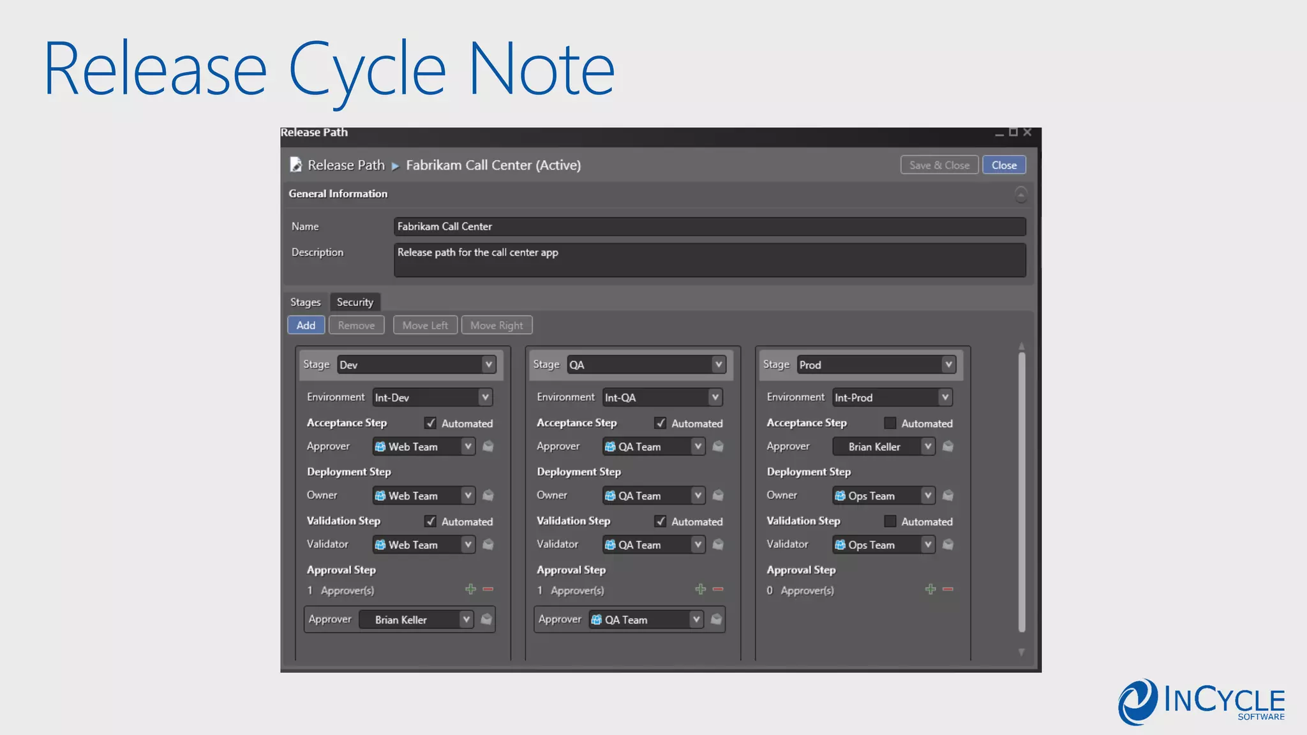Image resolution: width=1307 pixels, height=735 pixels.
Task: Open Dev Deployment Owner dropdown Web Team
Action: [x=424, y=496]
